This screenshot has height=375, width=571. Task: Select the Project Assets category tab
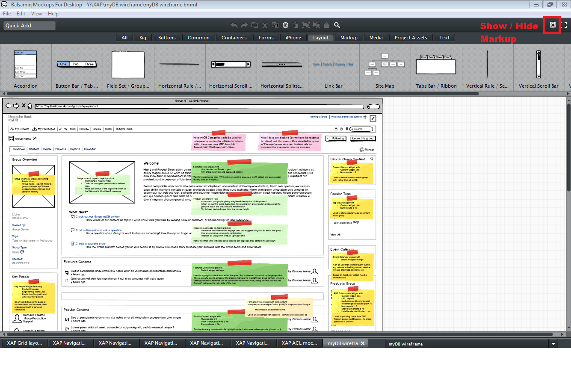pyautogui.click(x=411, y=38)
